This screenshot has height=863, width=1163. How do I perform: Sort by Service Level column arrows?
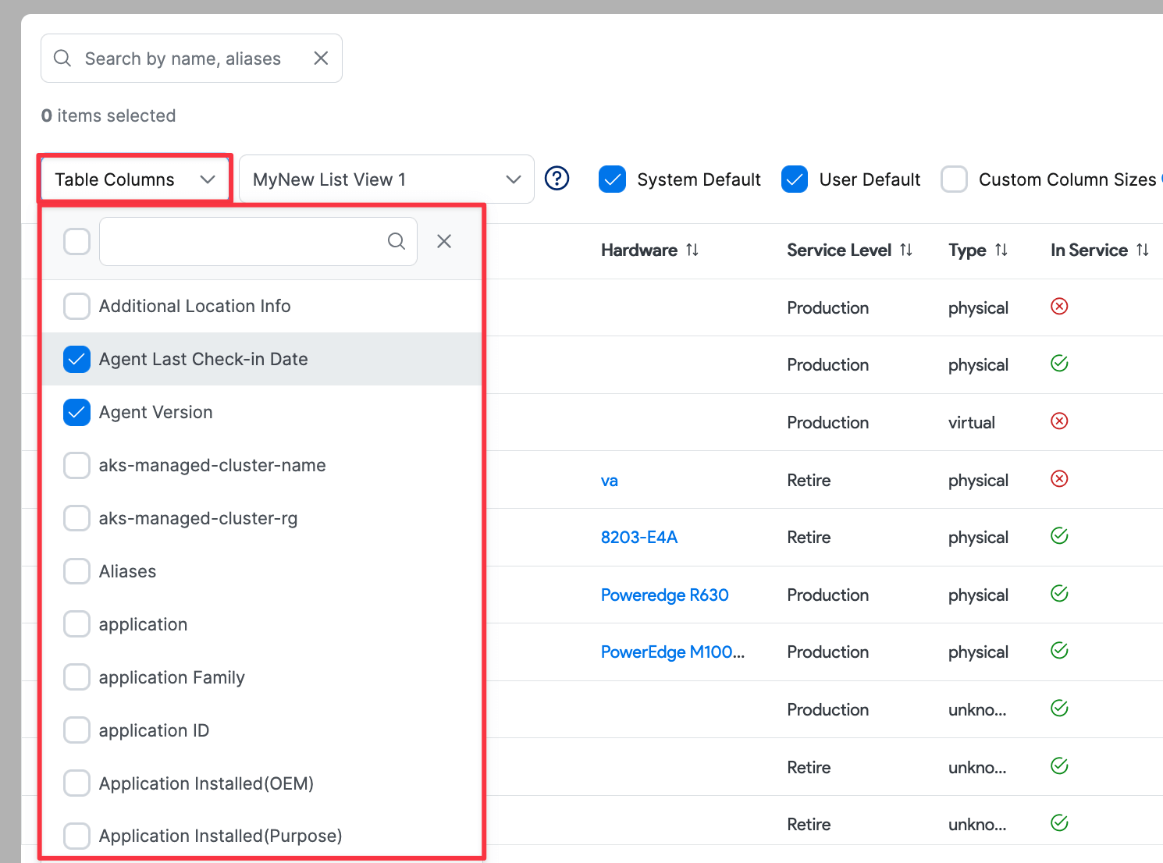tap(906, 250)
